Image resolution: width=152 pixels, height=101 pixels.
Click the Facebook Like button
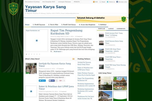coord(52,81)
